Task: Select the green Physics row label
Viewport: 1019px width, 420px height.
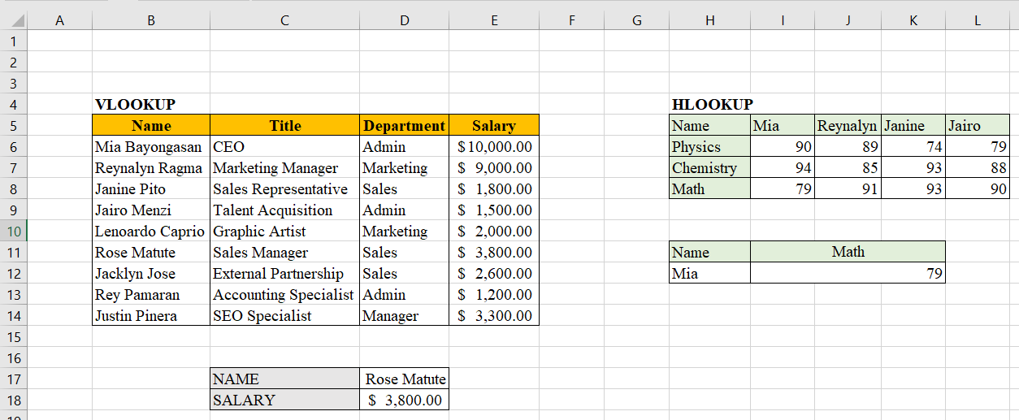Action: [709, 147]
